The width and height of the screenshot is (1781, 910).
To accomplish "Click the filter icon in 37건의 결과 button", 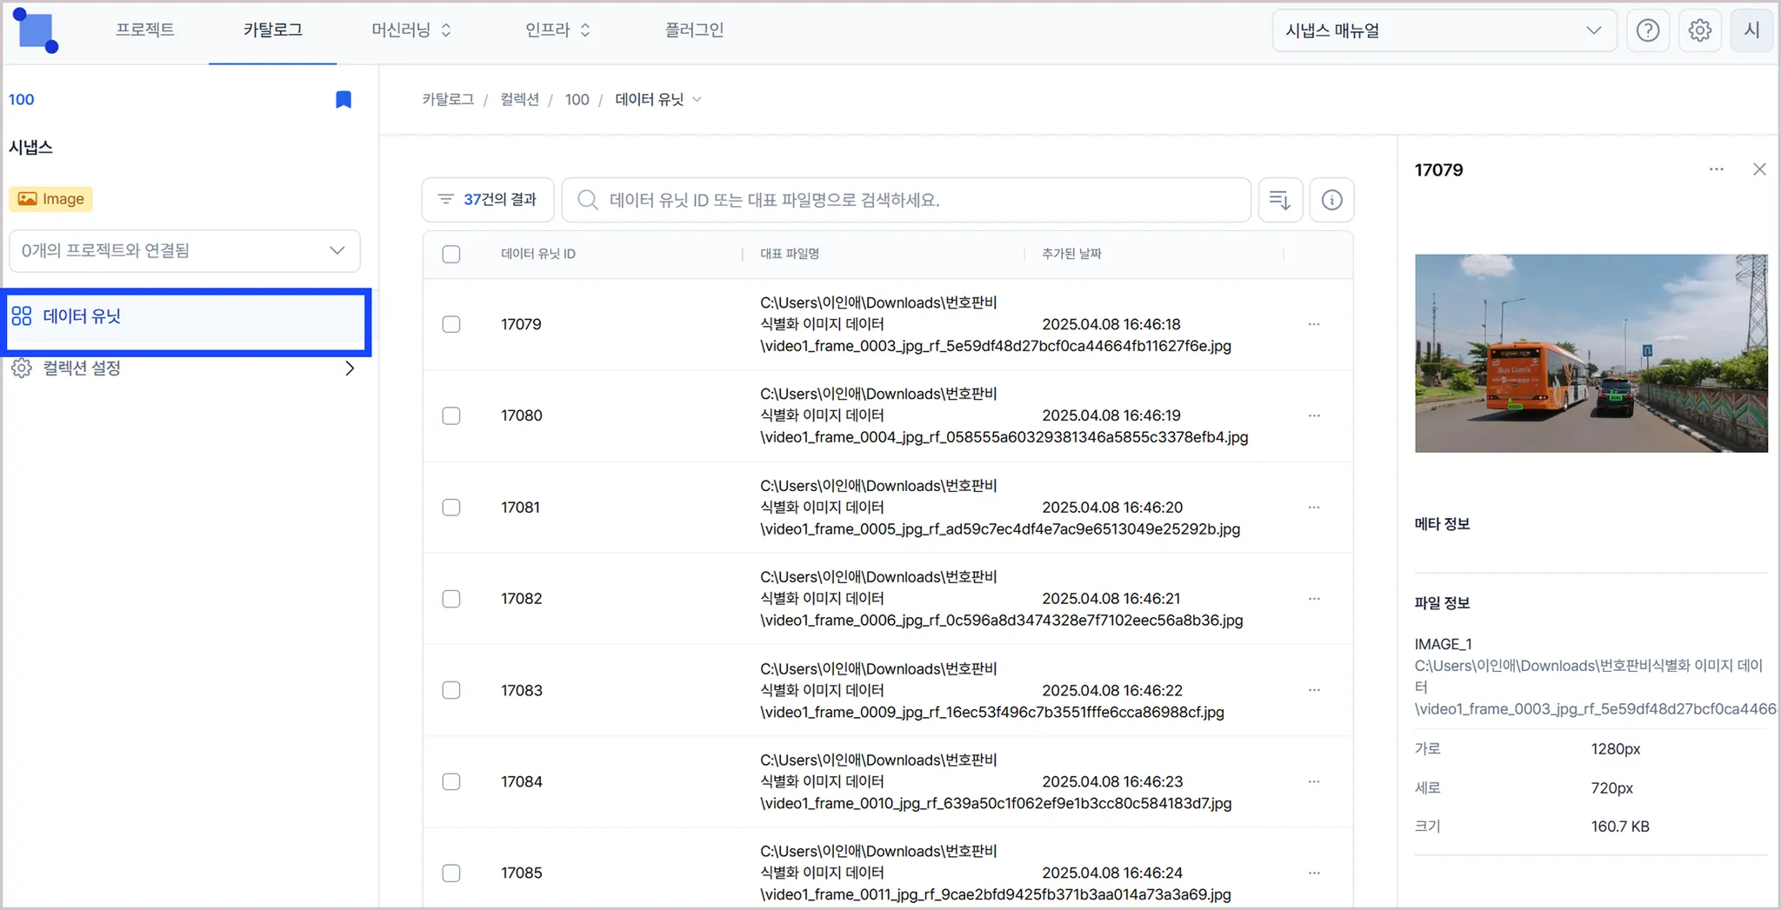I will pos(445,200).
